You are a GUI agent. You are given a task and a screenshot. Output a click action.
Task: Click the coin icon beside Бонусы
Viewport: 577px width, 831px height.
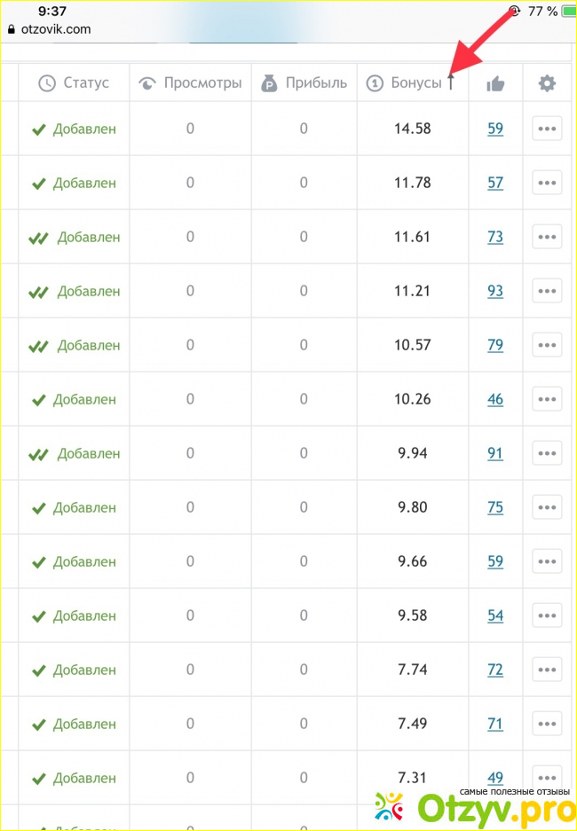(x=375, y=83)
